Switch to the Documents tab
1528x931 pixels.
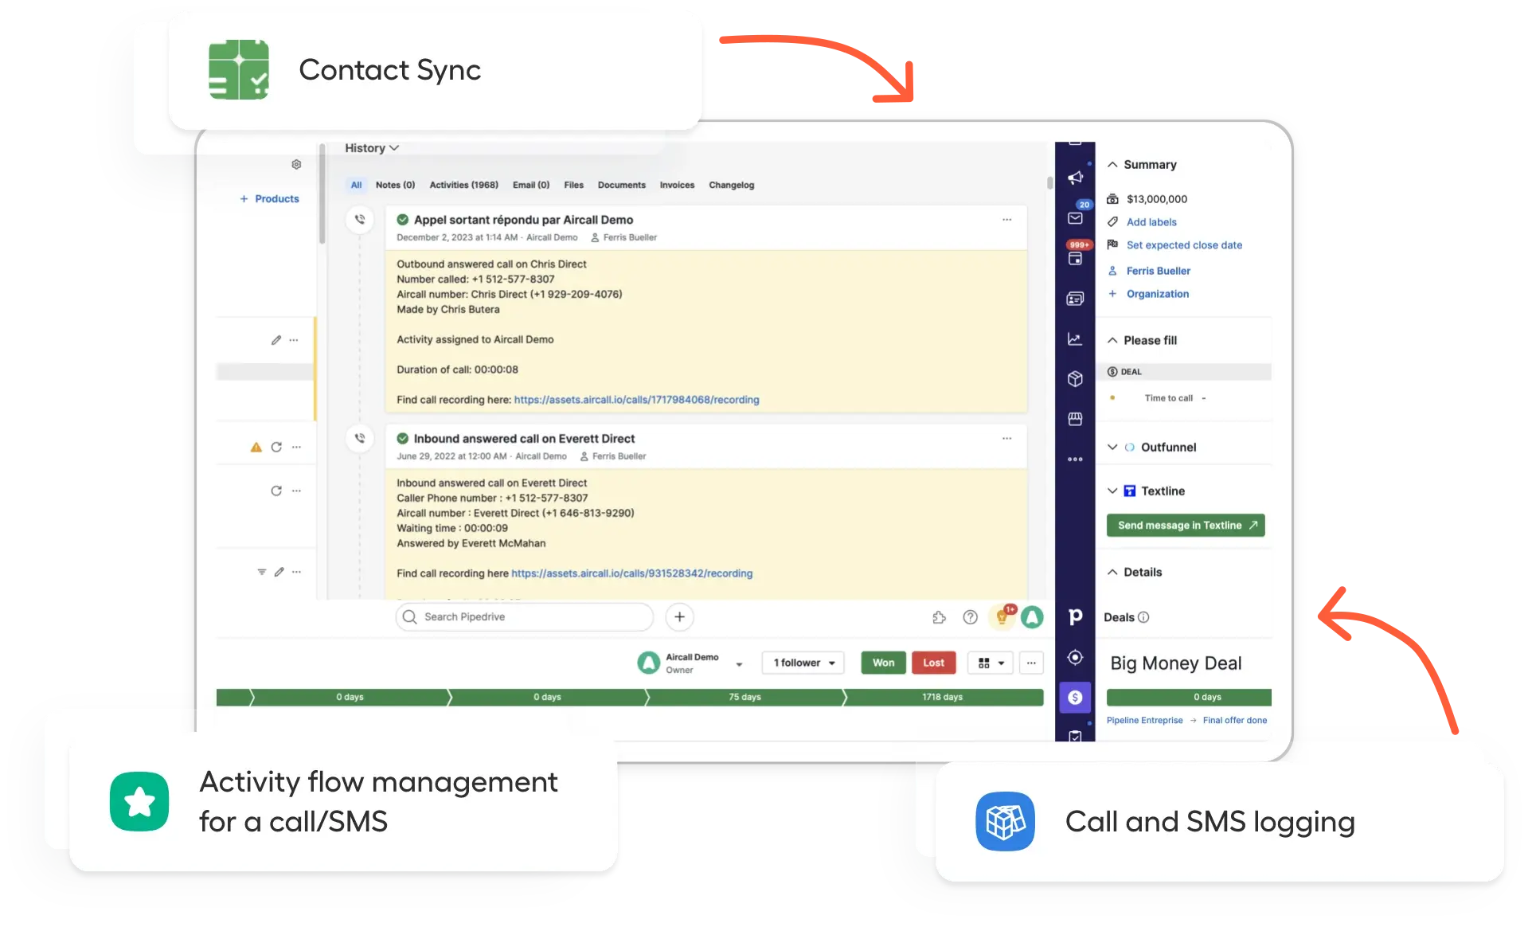pyautogui.click(x=621, y=185)
